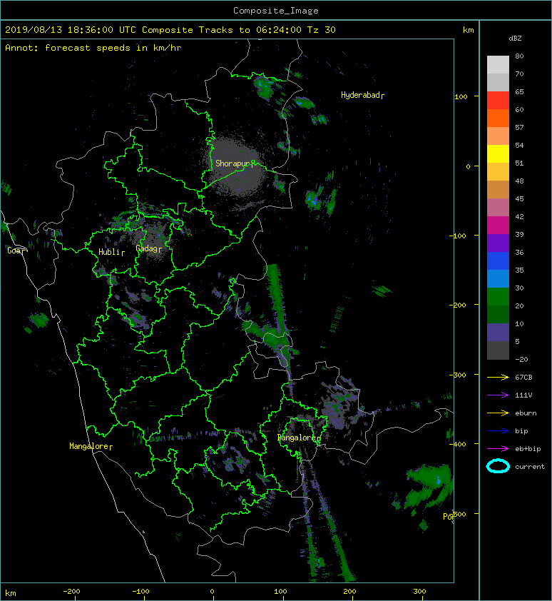The image size is (552, 601).
Task: Click the 54 value on dBZ scale
Action: tap(519, 146)
